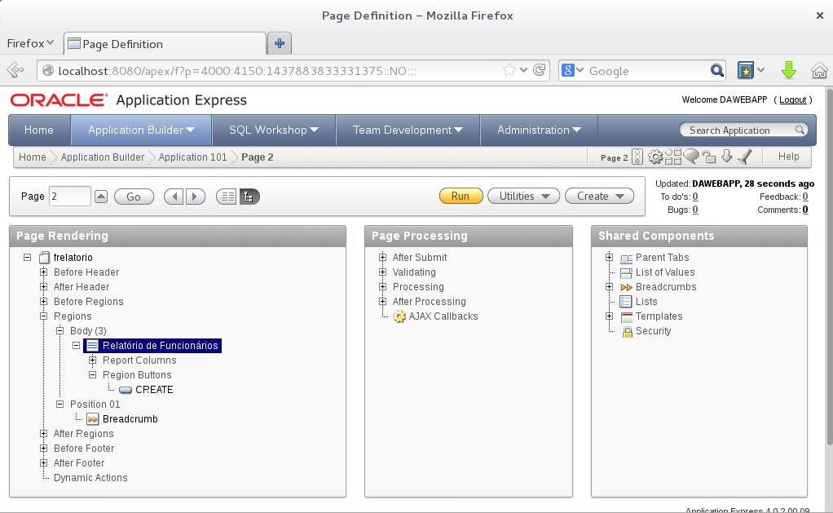Viewport: 833px width, 513px height.
Task: Click the Shared Components shapes icon
Action: click(x=673, y=157)
